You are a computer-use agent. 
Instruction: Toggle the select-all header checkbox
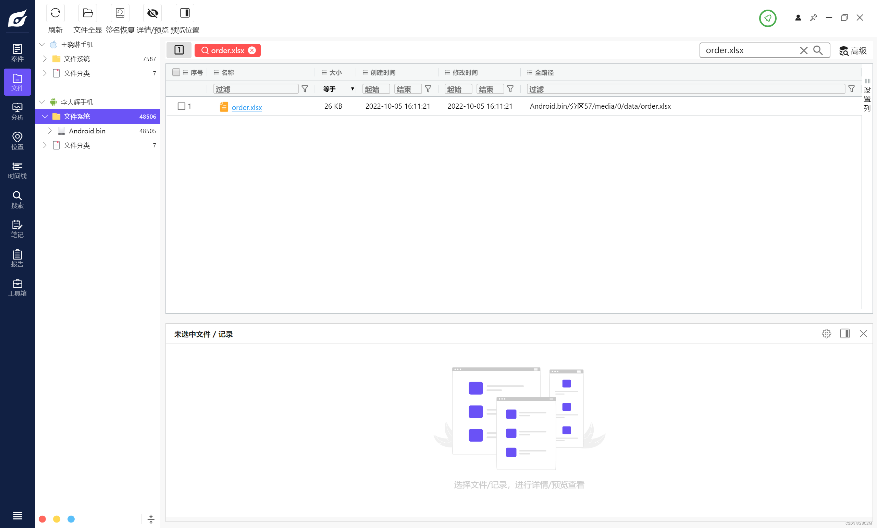(x=176, y=72)
